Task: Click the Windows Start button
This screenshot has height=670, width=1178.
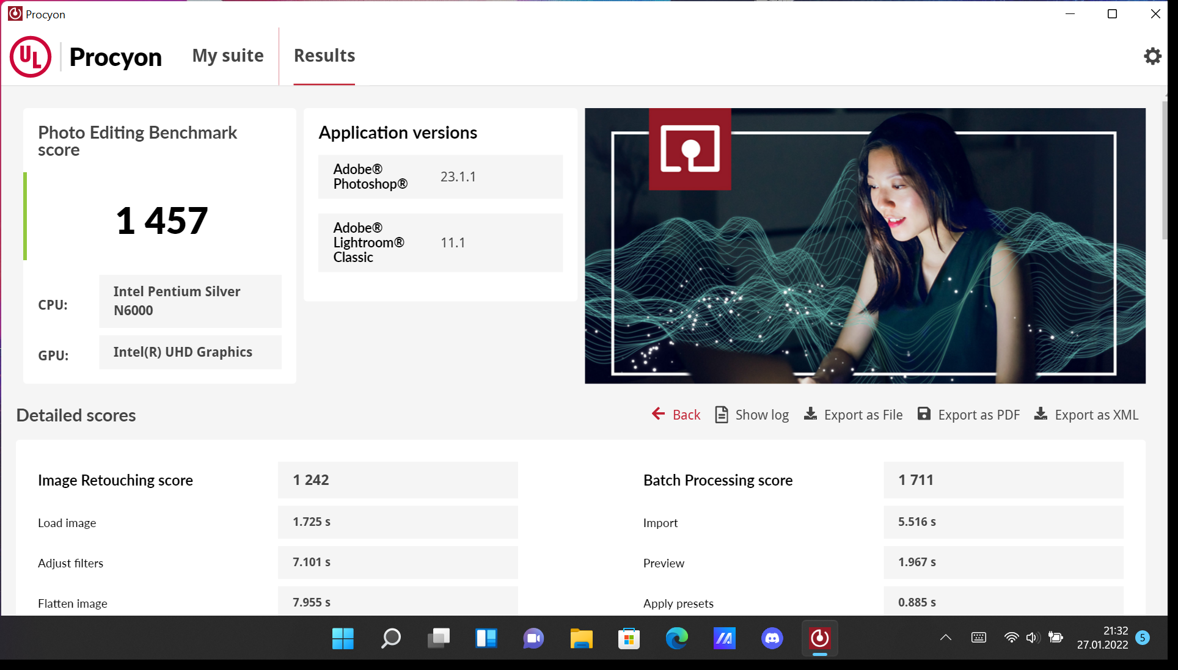Action: coord(343,639)
